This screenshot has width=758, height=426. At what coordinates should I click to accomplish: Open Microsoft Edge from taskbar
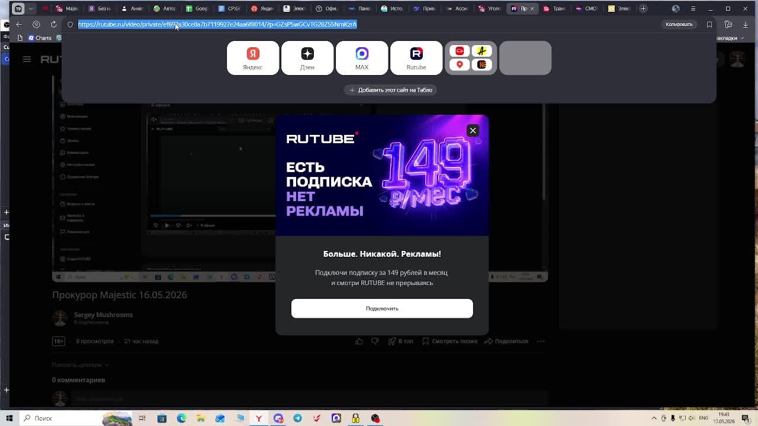point(181,418)
